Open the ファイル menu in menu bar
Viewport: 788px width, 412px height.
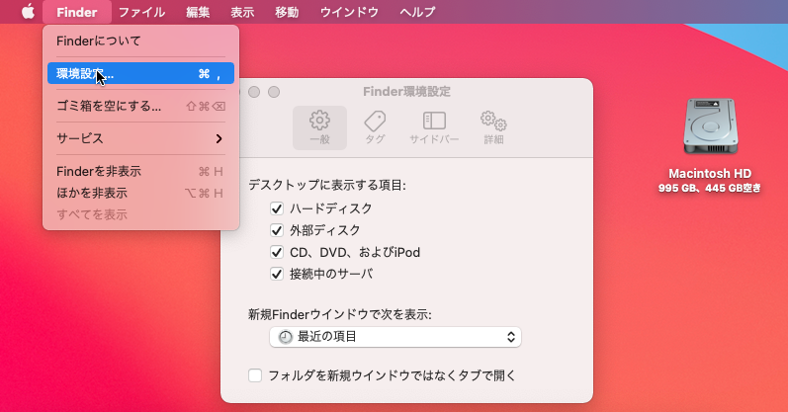(x=141, y=12)
